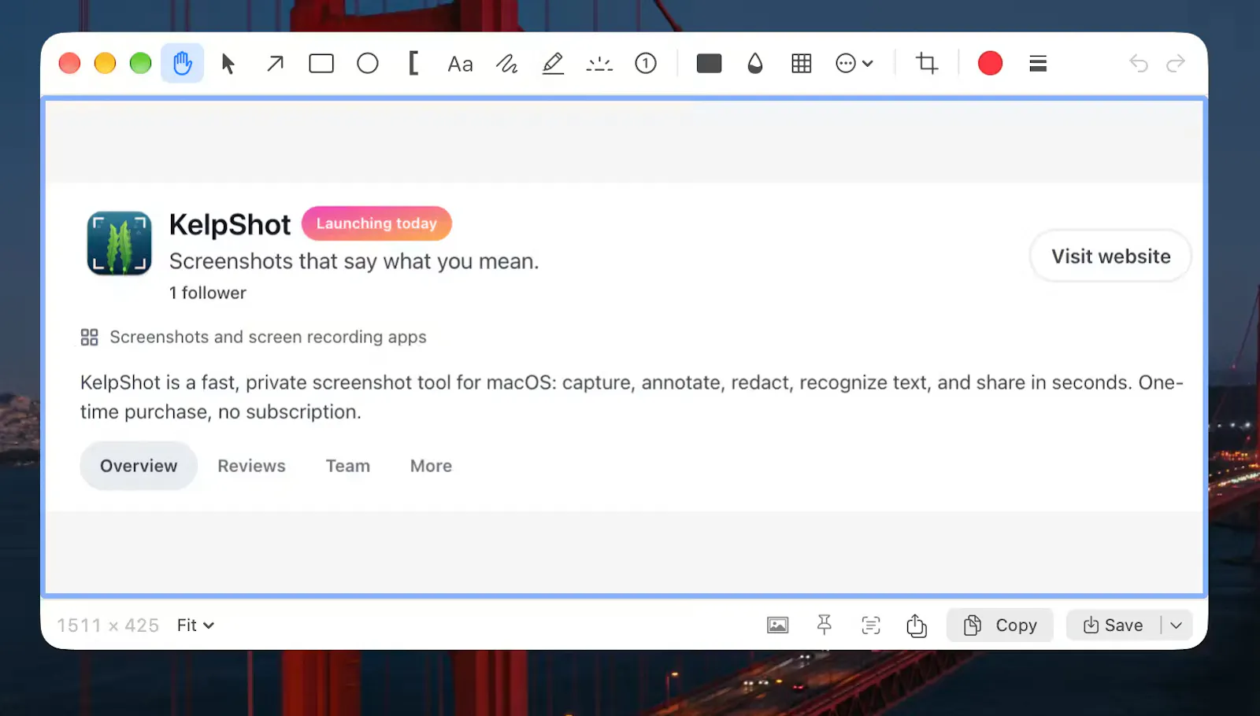This screenshot has height=716, width=1260.
Task: Activate the spotlight tool
Action: (x=599, y=64)
